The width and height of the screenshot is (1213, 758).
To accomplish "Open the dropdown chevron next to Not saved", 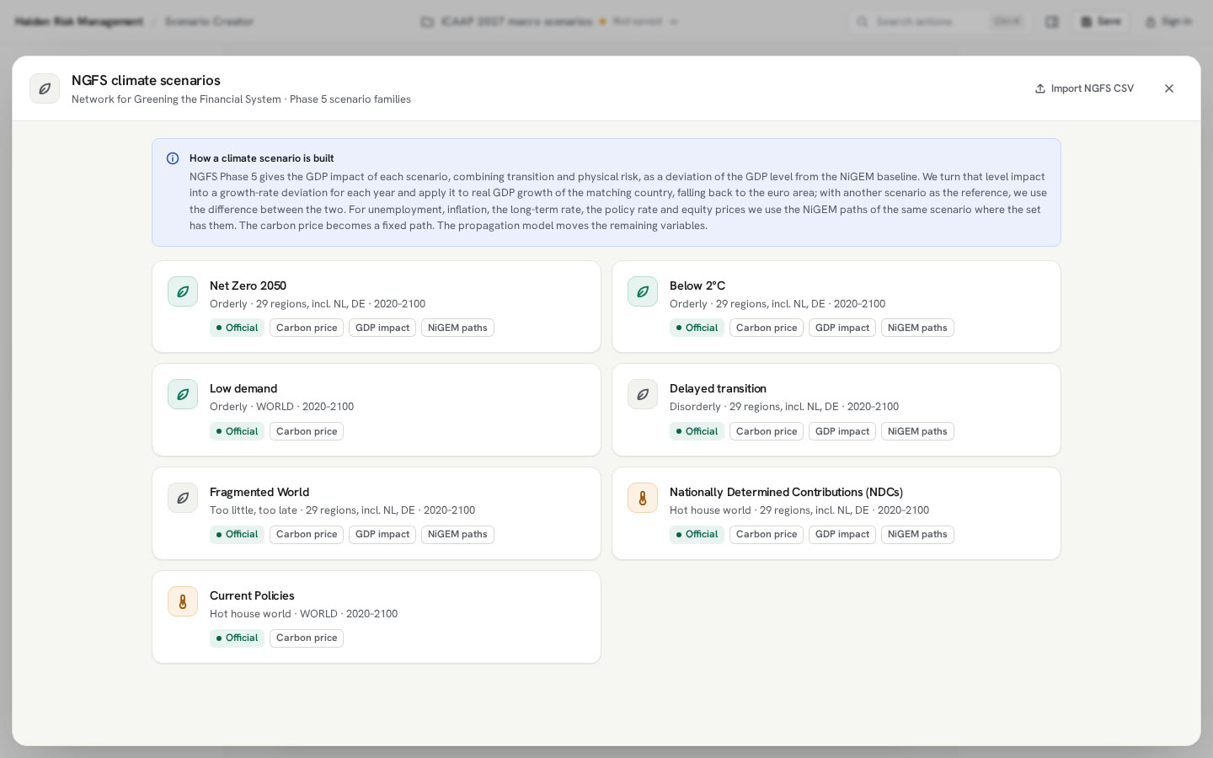I will [x=674, y=22].
